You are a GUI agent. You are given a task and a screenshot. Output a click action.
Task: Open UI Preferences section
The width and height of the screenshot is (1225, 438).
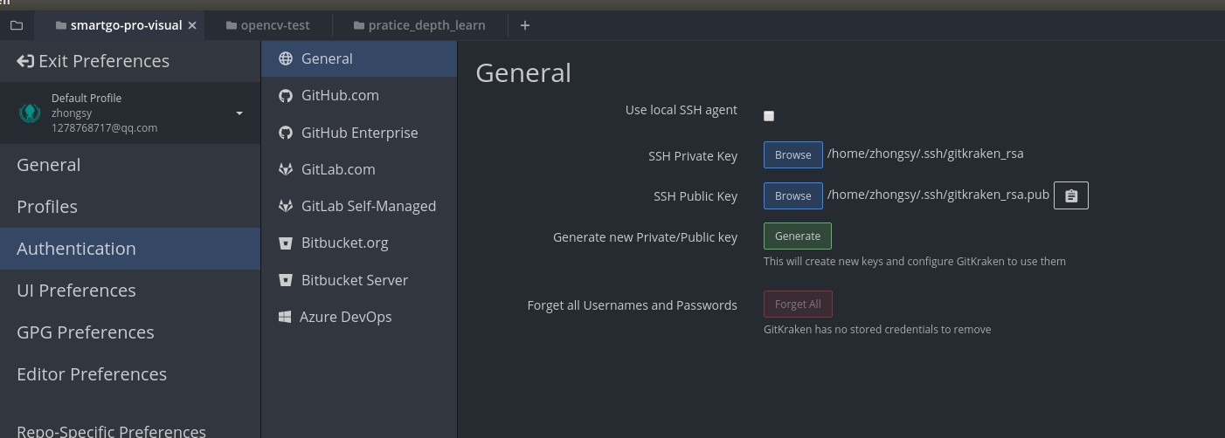130,291
